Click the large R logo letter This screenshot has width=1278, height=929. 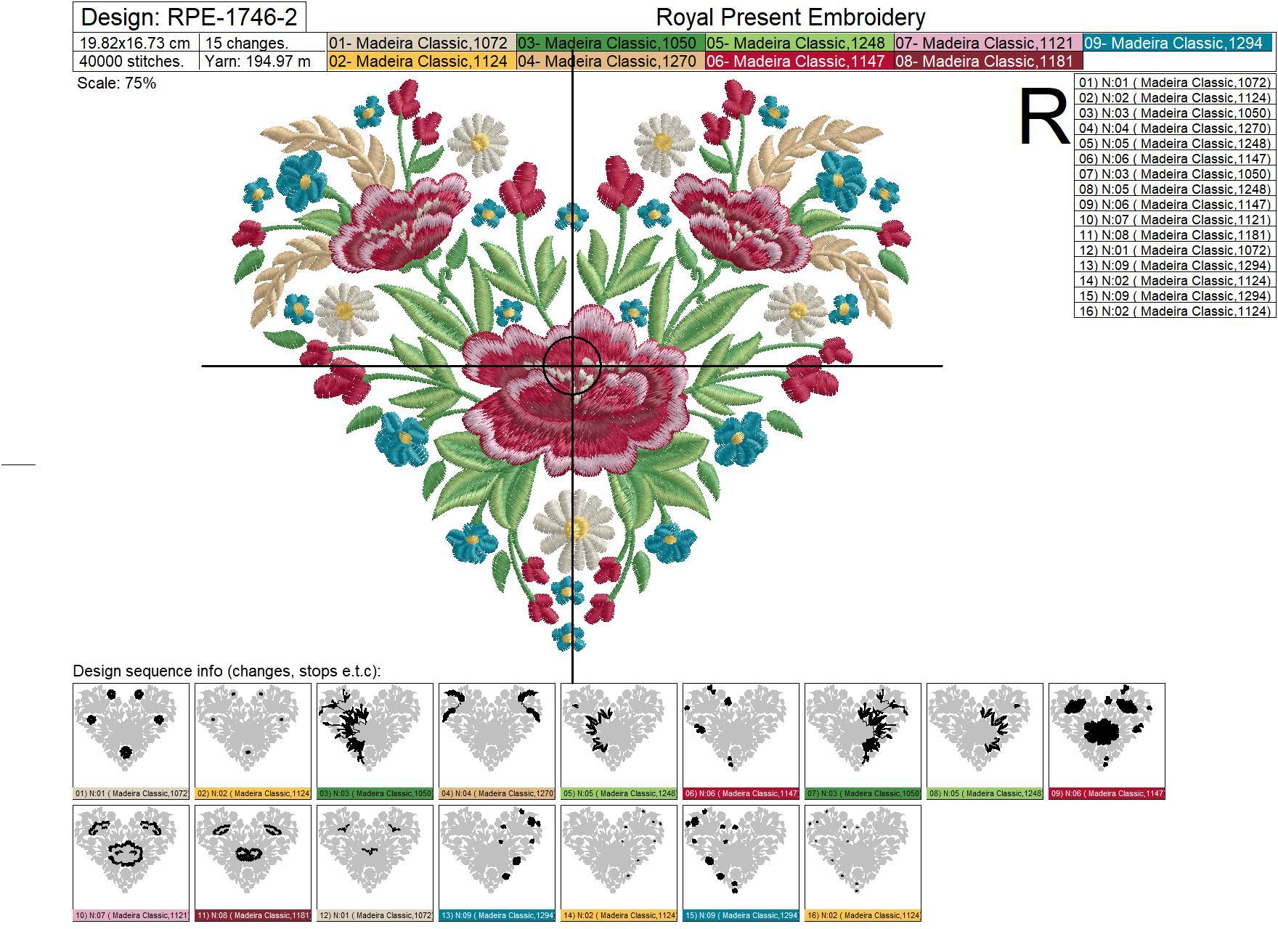click(1044, 117)
